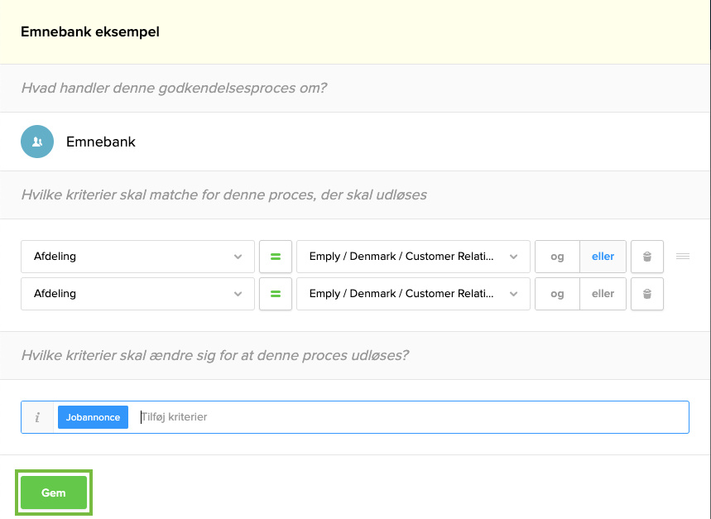Click the Emnebank people icon

coord(37,142)
